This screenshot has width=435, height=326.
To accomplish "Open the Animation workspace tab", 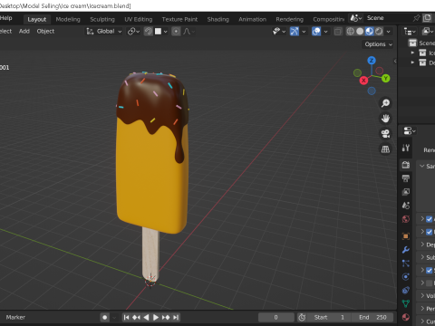I will tap(253, 19).
